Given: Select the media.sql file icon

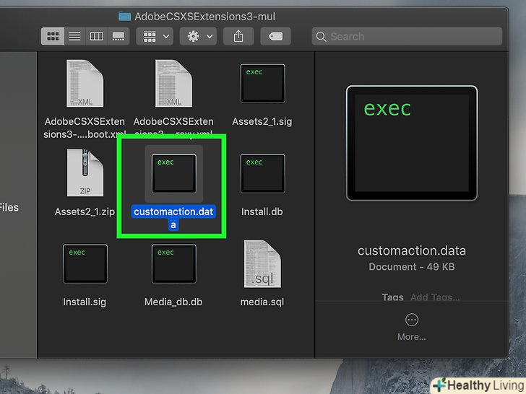Looking at the screenshot, I should 262,263.
